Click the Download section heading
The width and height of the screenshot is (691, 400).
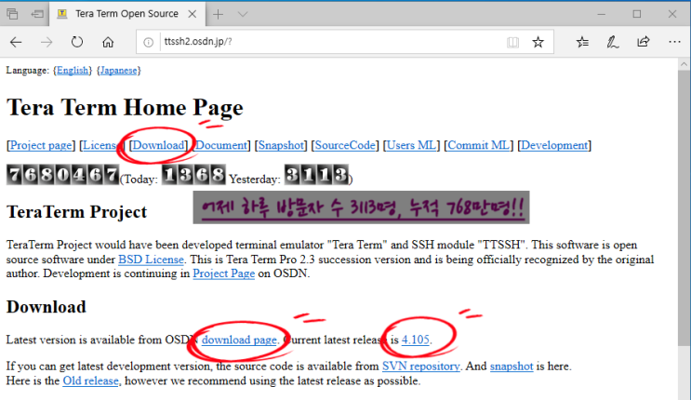click(47, 306)
